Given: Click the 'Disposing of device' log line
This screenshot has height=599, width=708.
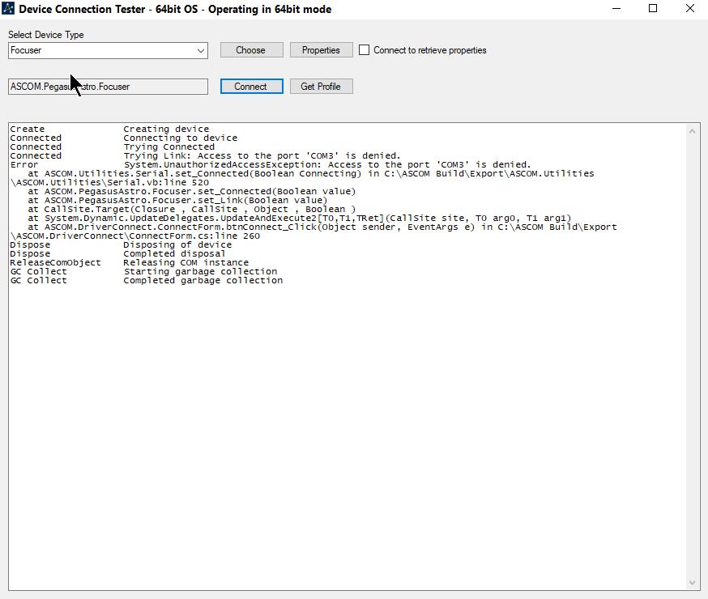Looking at the screenshot, I should pyautogui.click(x=177, y=245).
